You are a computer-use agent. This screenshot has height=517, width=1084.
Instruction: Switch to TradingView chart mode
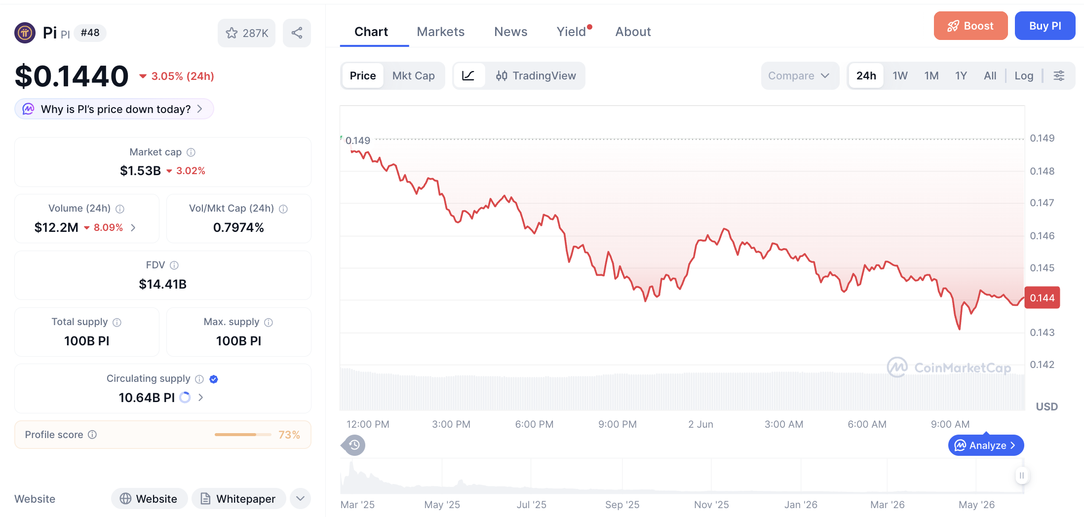(x=536, y=75)
